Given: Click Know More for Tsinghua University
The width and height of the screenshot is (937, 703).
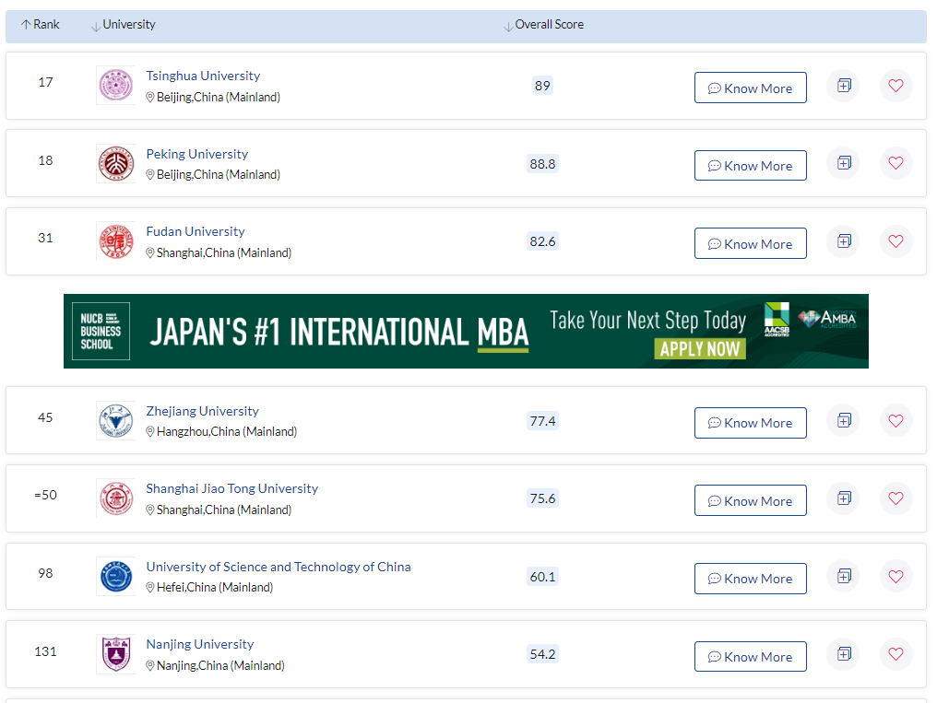Looking at the screenshot, I should click(750, 88).
